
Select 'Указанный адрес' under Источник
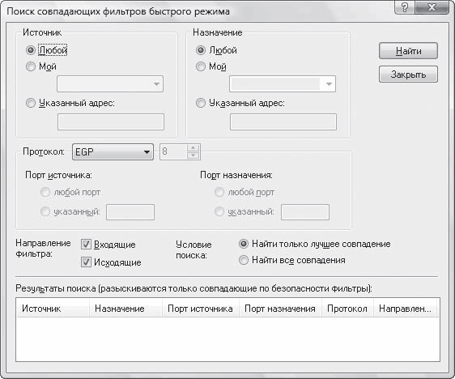31,103
